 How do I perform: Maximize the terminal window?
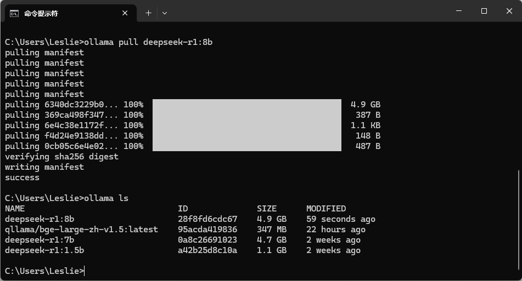(x=484, y=11)
